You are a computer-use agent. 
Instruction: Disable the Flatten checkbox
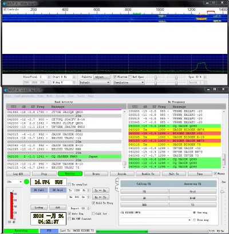115,77
